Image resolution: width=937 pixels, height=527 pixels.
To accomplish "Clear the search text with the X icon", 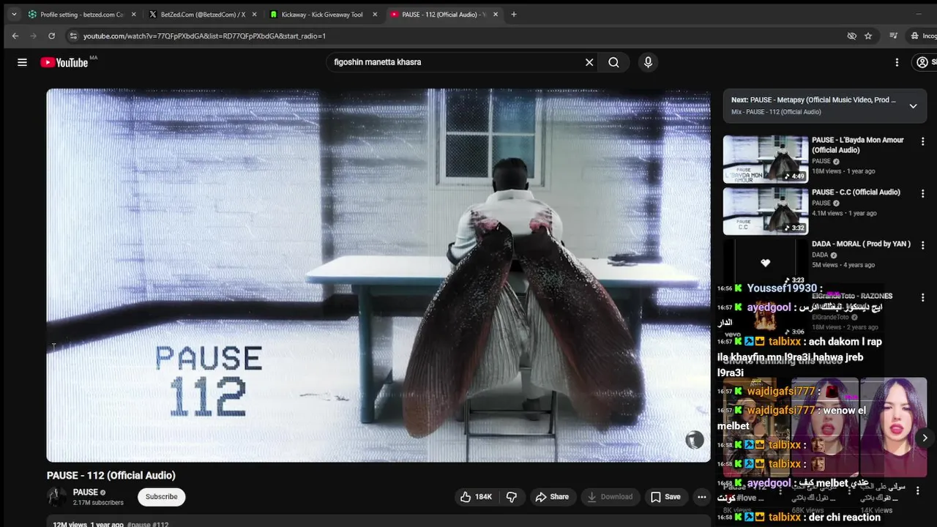I will [589, 62].
